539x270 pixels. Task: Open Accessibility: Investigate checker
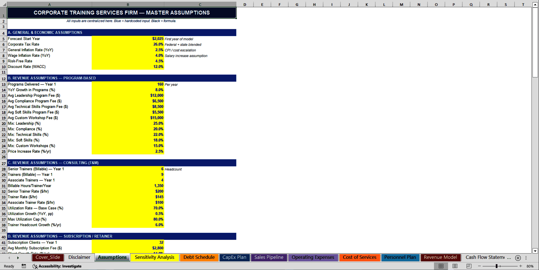tap(57, 266)
